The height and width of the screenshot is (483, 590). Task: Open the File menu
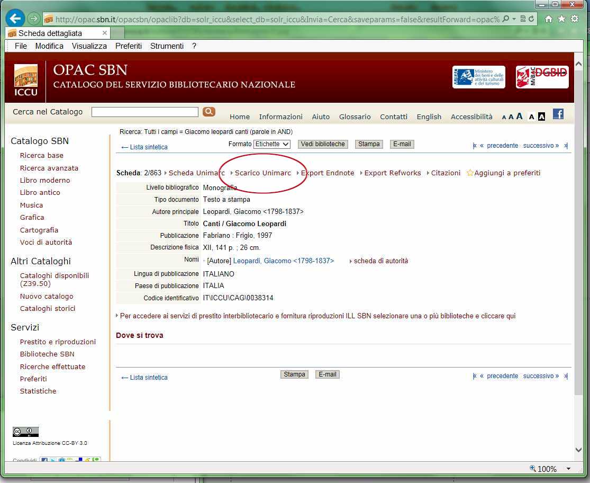pos(21,46)
